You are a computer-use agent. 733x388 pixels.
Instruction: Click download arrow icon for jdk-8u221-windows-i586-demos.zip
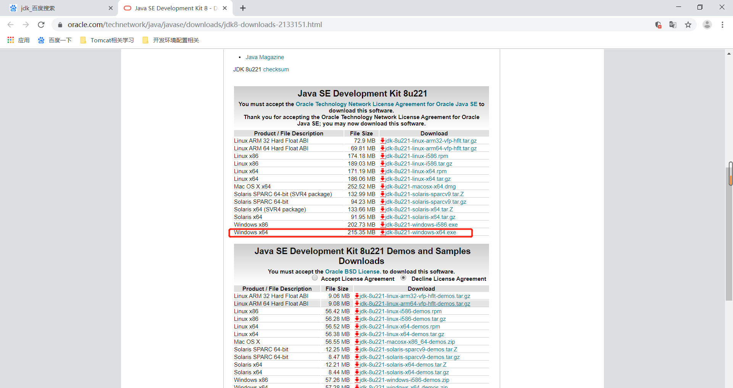tap(357, 380)
